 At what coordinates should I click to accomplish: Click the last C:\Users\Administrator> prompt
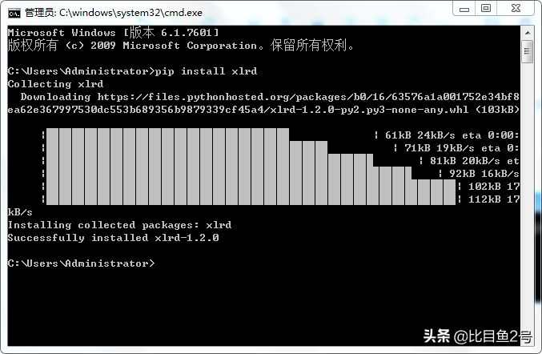pyautogui.click(x=81, y=263)
